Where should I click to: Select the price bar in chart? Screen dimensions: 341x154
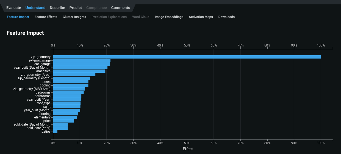click(x=63, y=121)
